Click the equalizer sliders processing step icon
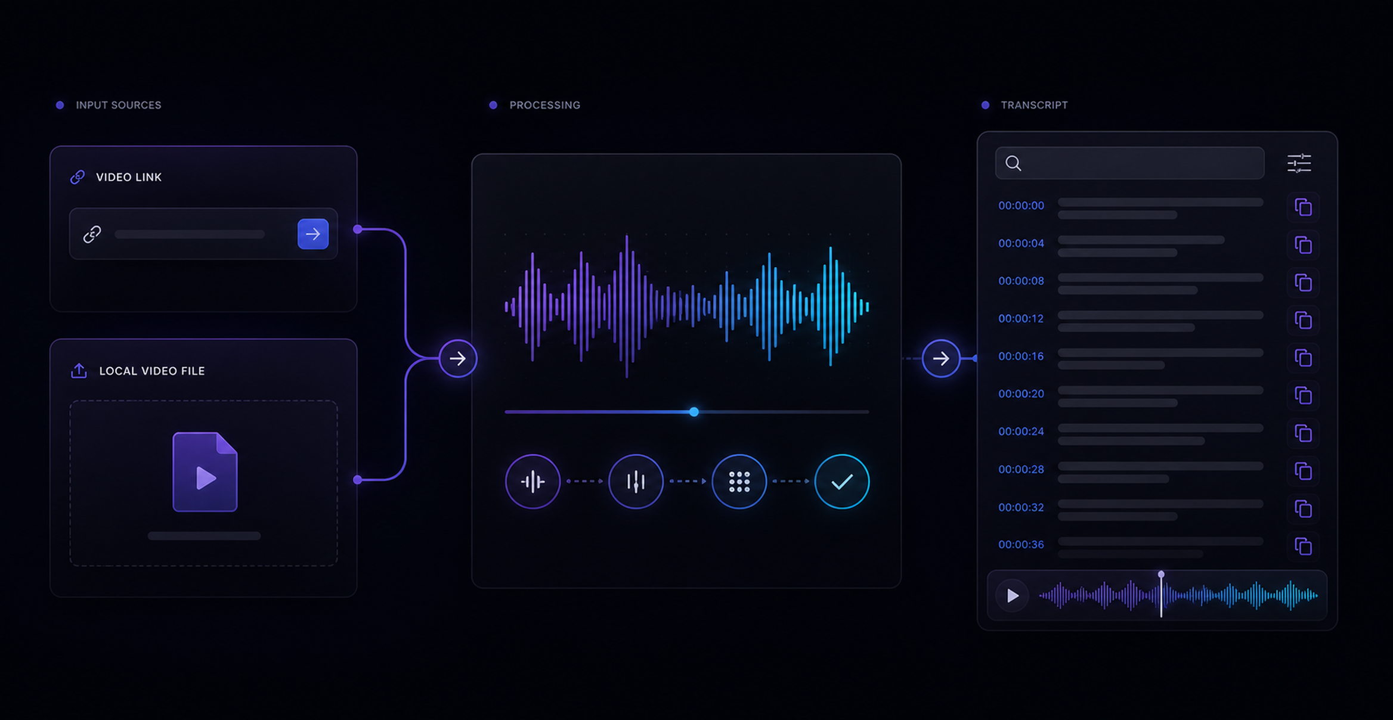 coord(636,482)
